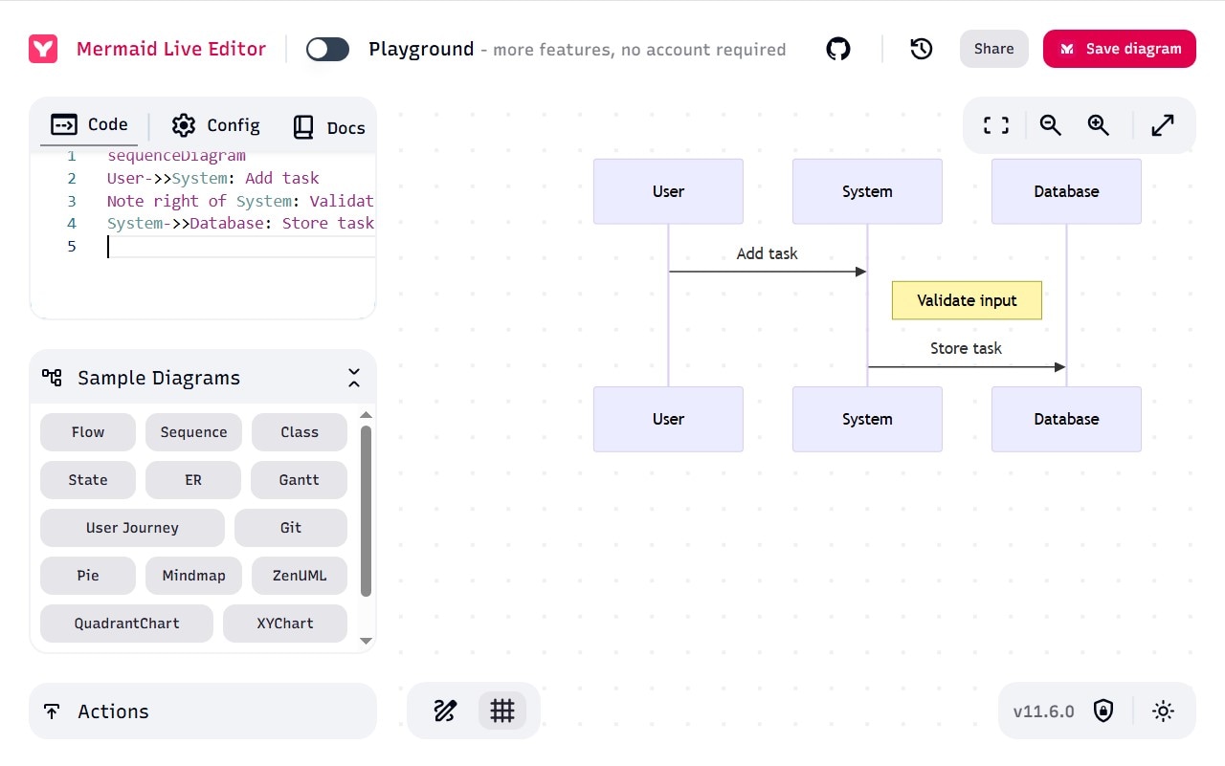Load the Git sample diagram
Image resolution: width=1225 pixels, height=766 pixels.
[291, 528]
